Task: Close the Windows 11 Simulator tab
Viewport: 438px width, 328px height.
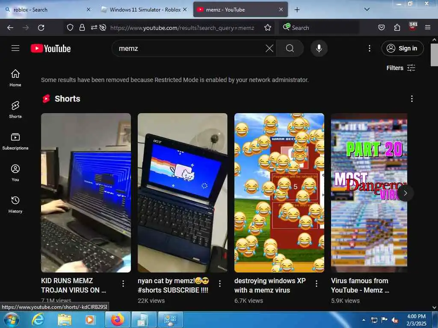Action: pos(185,9)
